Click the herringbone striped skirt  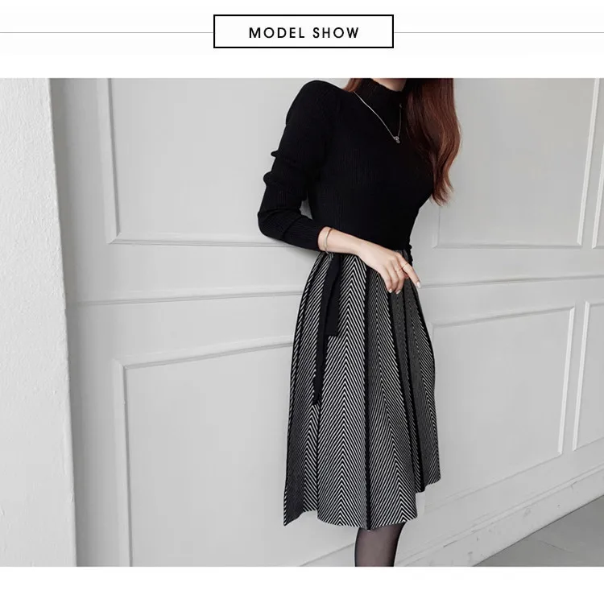tap(362, 389)
